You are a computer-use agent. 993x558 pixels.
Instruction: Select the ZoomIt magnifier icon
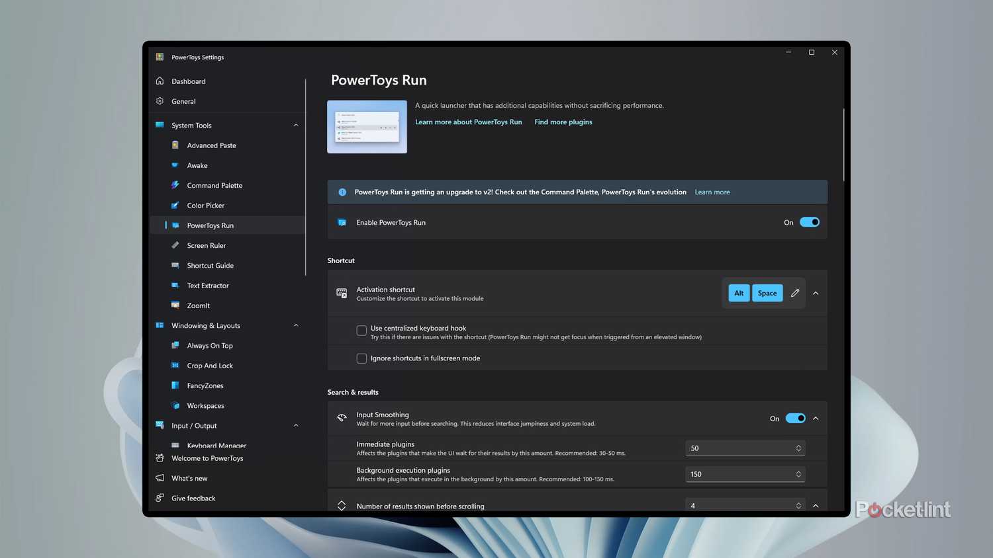click(175, 305)
